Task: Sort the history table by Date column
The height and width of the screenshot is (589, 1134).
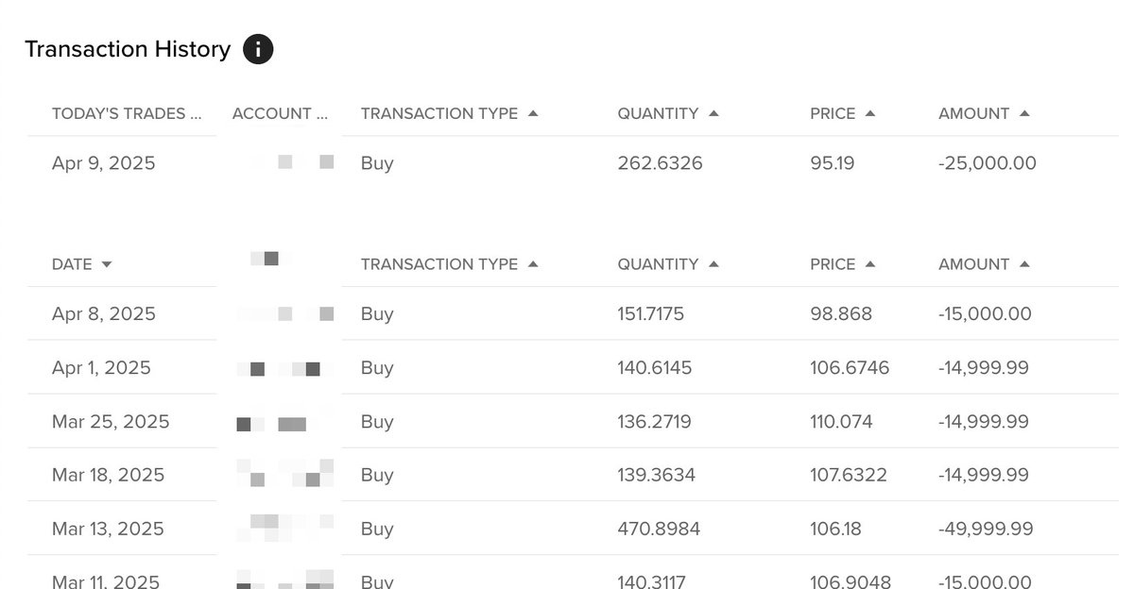Action: tap(81, 264)
